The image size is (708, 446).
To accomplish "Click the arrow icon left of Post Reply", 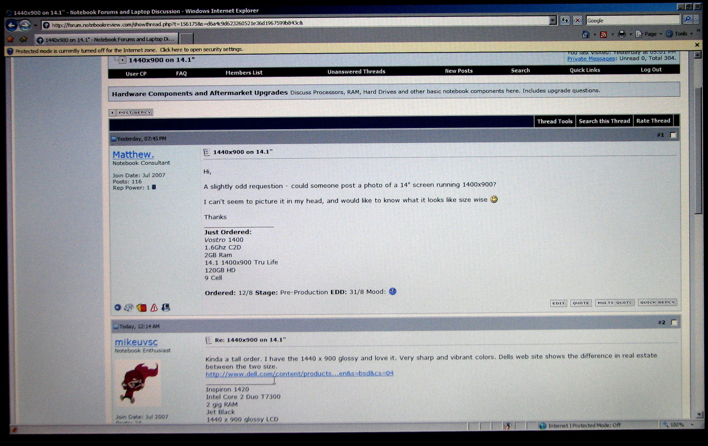I will [112, 113].
